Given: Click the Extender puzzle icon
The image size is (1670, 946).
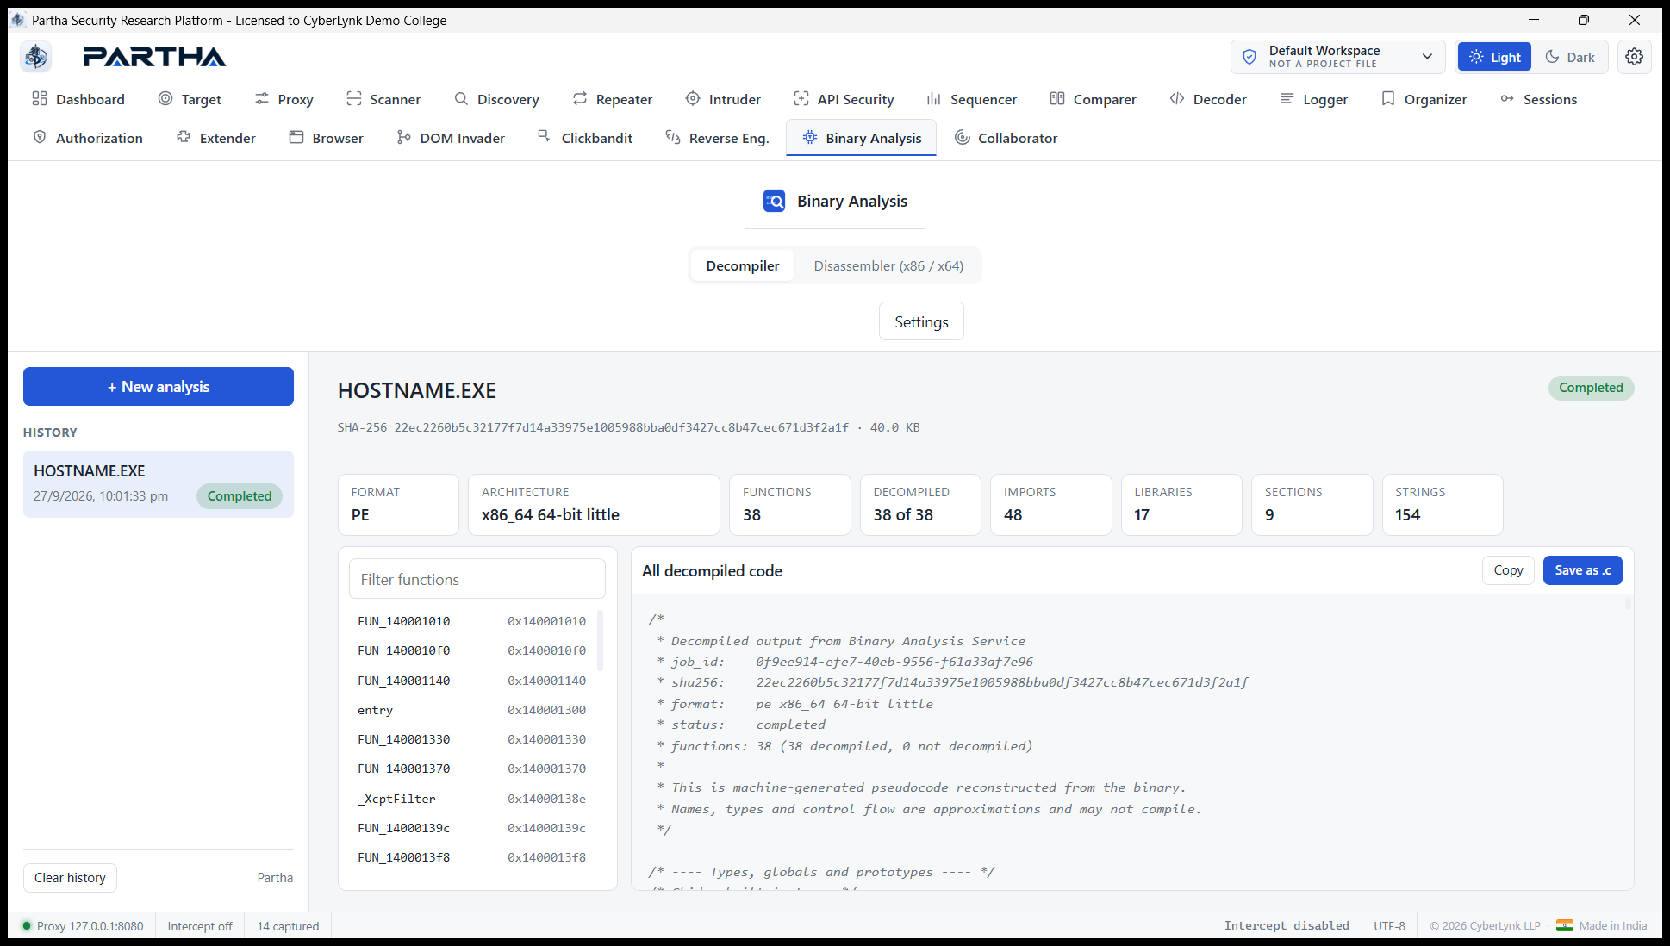Looking at the screenshot, I should [x=184, y=137].
